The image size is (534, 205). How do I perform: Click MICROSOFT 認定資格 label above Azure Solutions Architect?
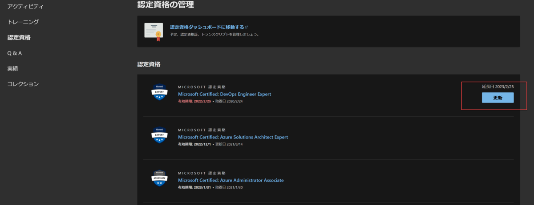pyautogui.click(x=202, y=130)
